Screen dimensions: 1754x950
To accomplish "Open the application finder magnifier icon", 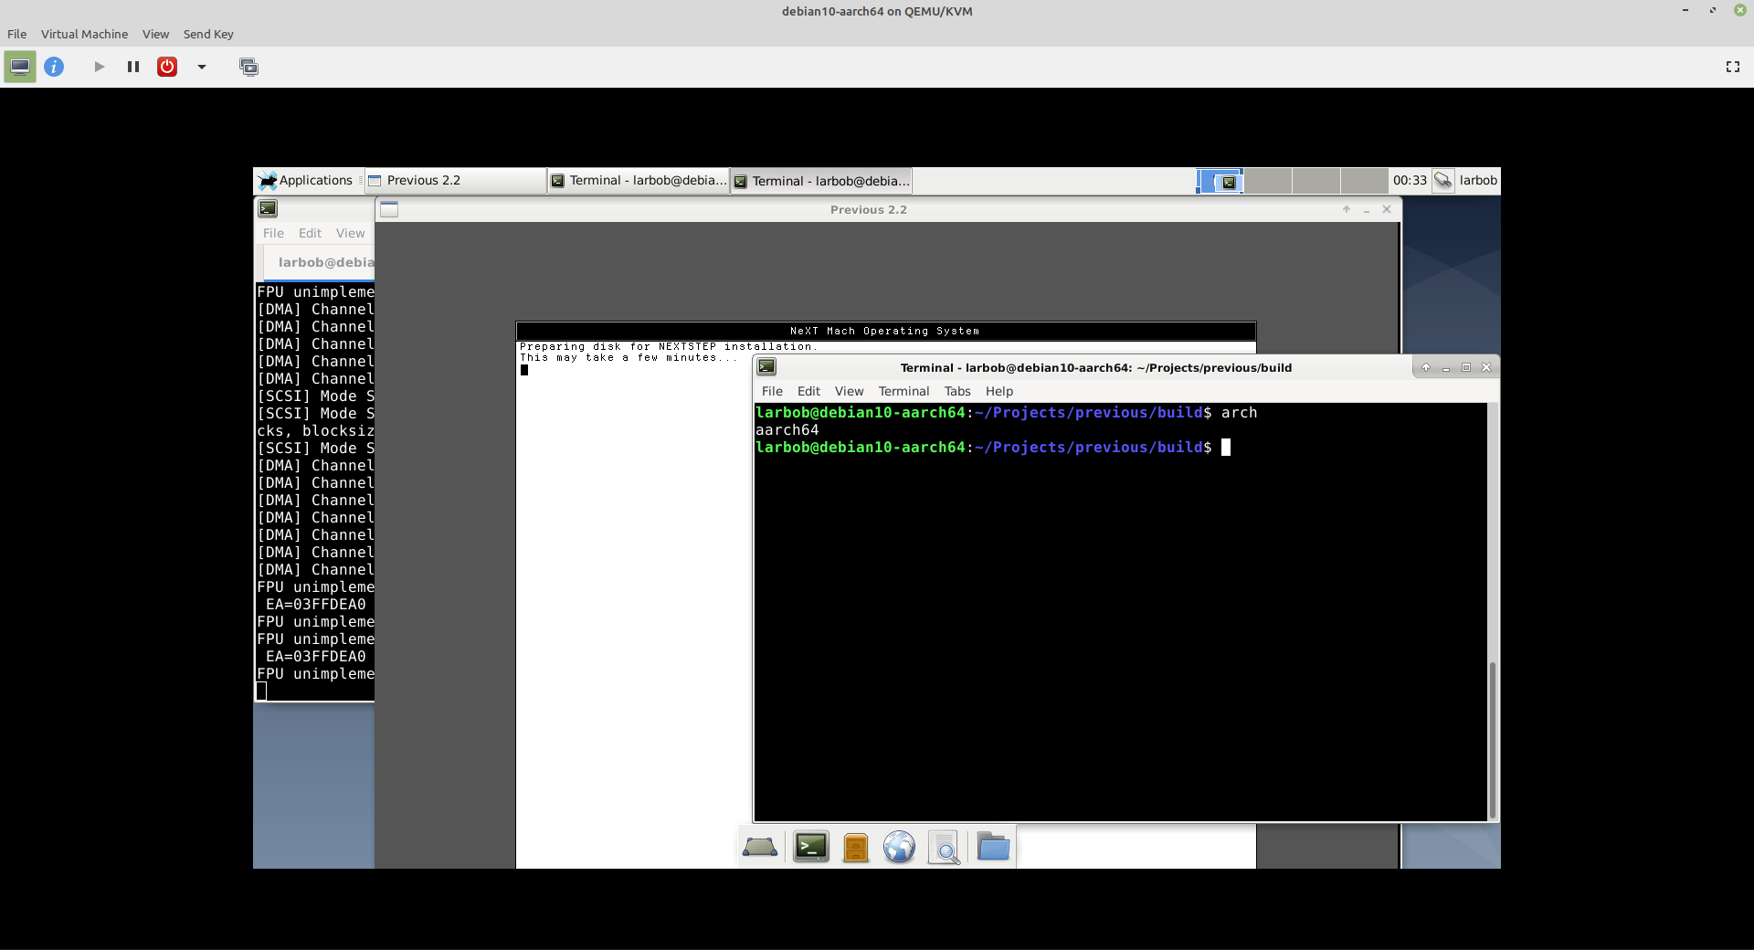I will point(944,848).
